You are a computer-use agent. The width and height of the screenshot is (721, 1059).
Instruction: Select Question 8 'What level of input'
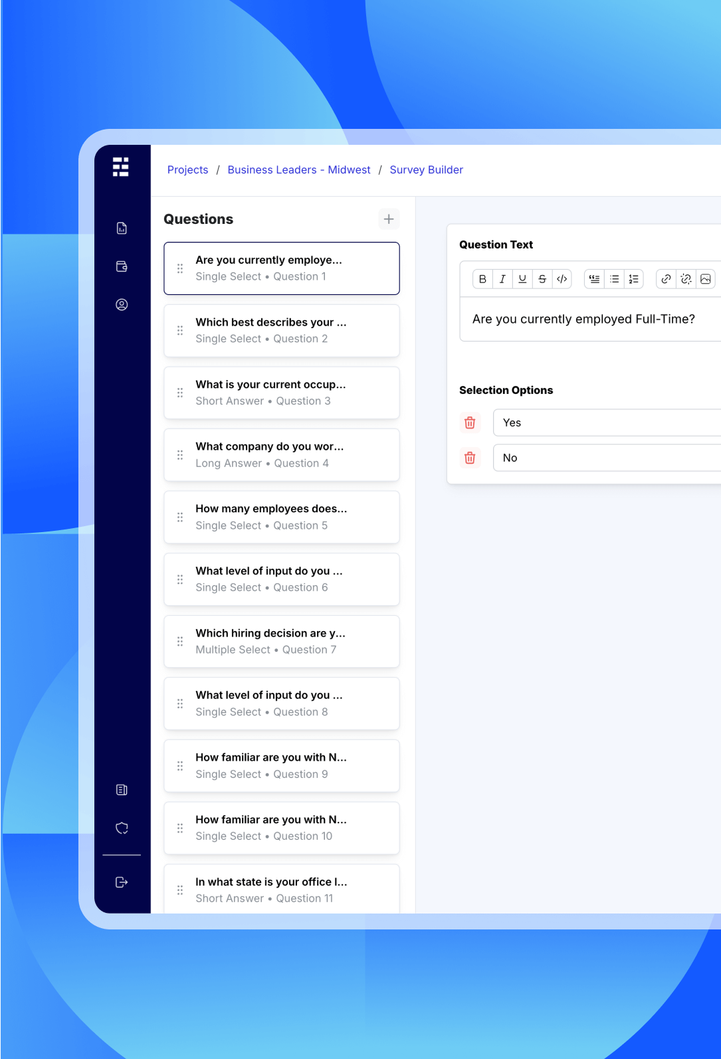pos(282,704)
